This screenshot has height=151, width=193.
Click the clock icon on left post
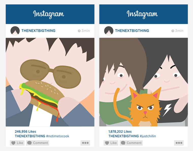(79, 31)
